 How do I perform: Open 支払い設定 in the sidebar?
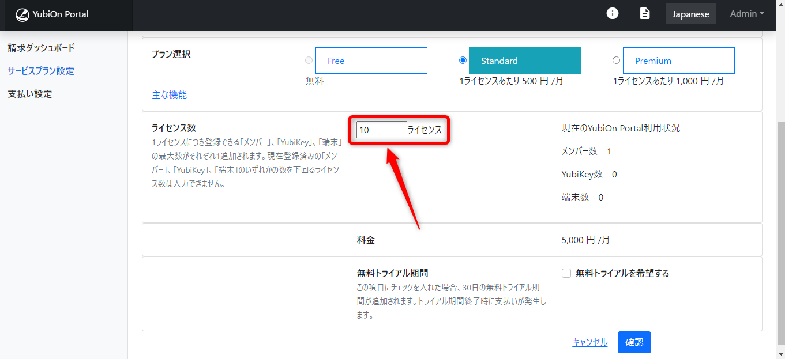(30, 94)
